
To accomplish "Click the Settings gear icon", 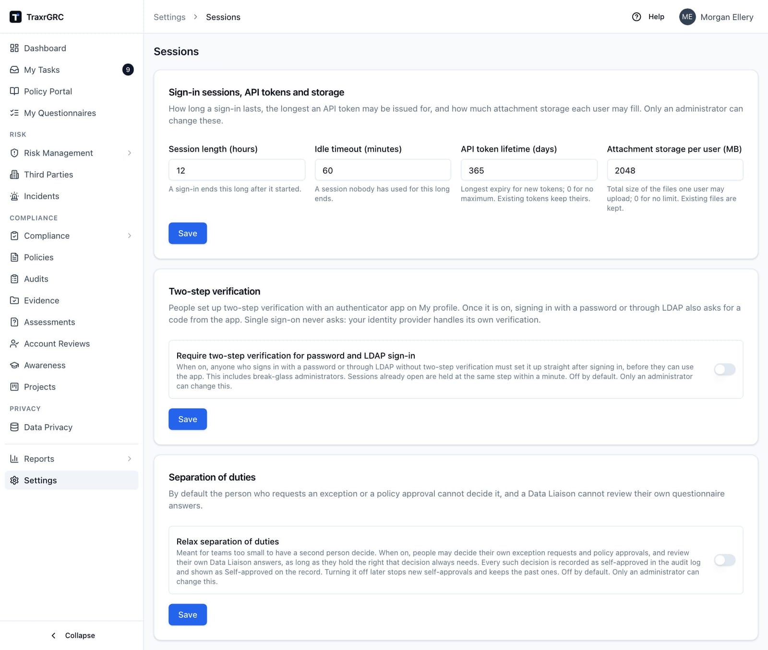I will 14,480.
